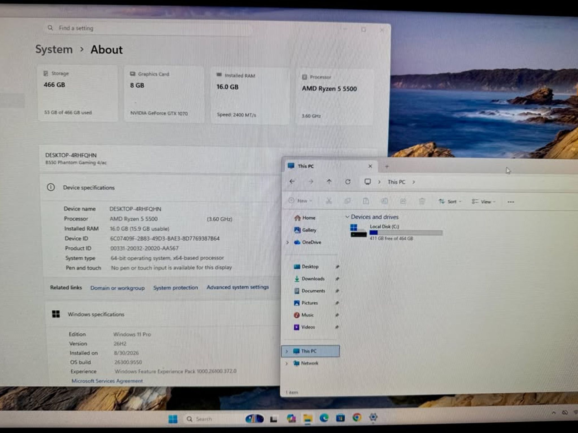Click the chevron after This PC in address bar
The height and width of the screenshot is (433, 578).
tap(413, 182)
